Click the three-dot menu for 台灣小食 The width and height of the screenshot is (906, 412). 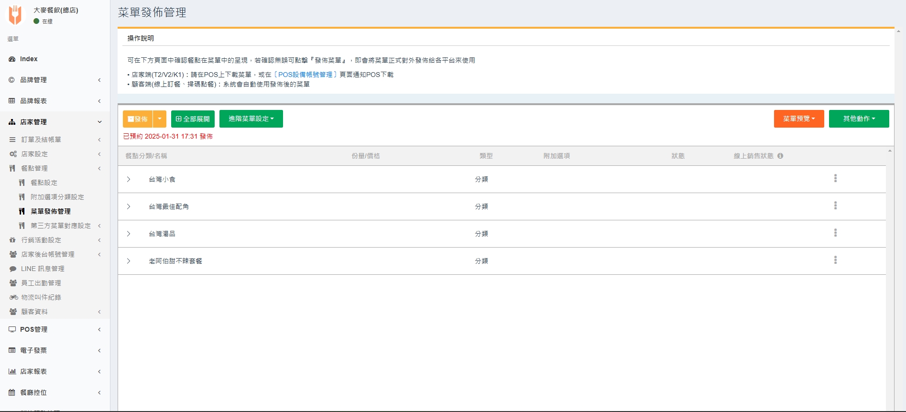(835, 178)
